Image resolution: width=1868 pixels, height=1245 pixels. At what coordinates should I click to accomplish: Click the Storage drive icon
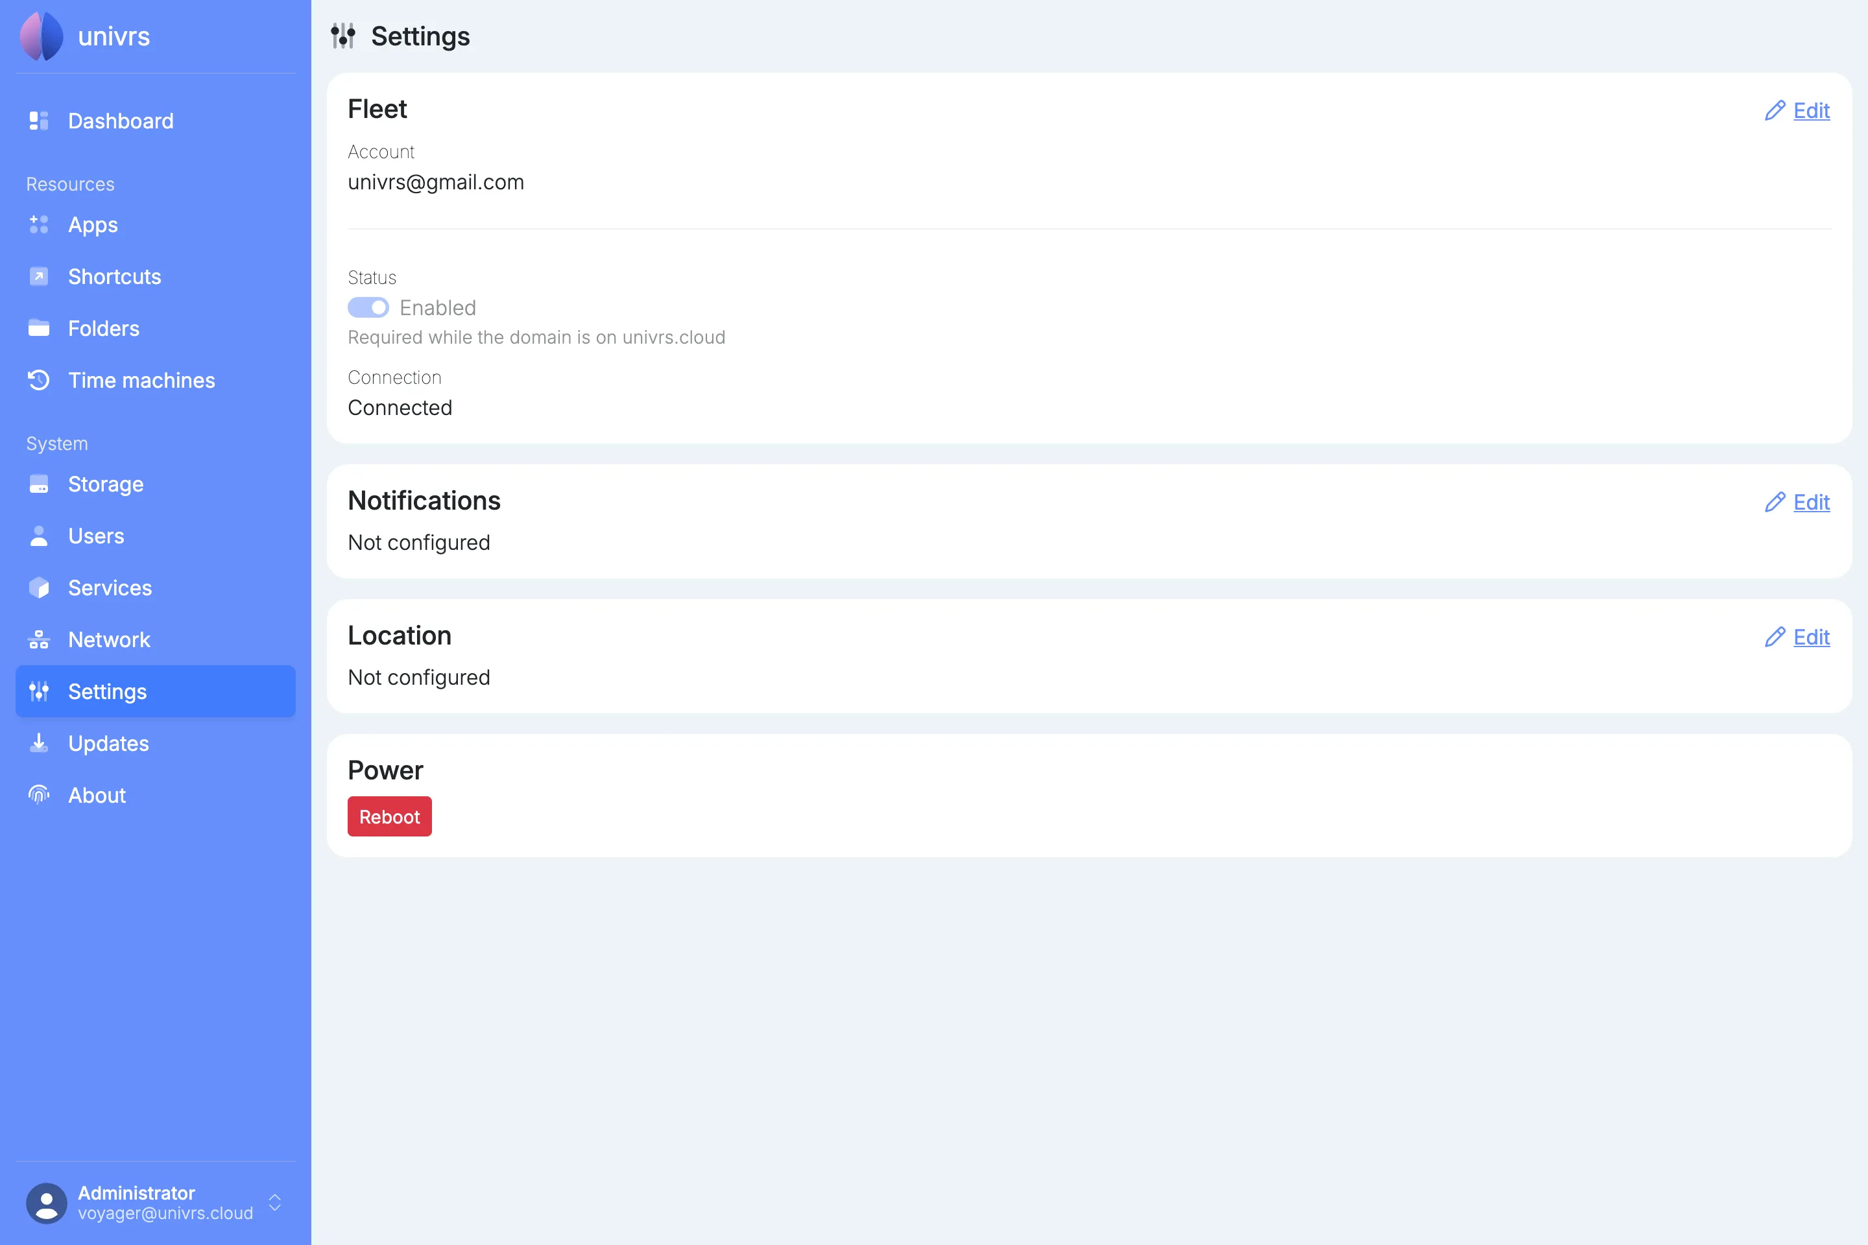click(39, 484)
